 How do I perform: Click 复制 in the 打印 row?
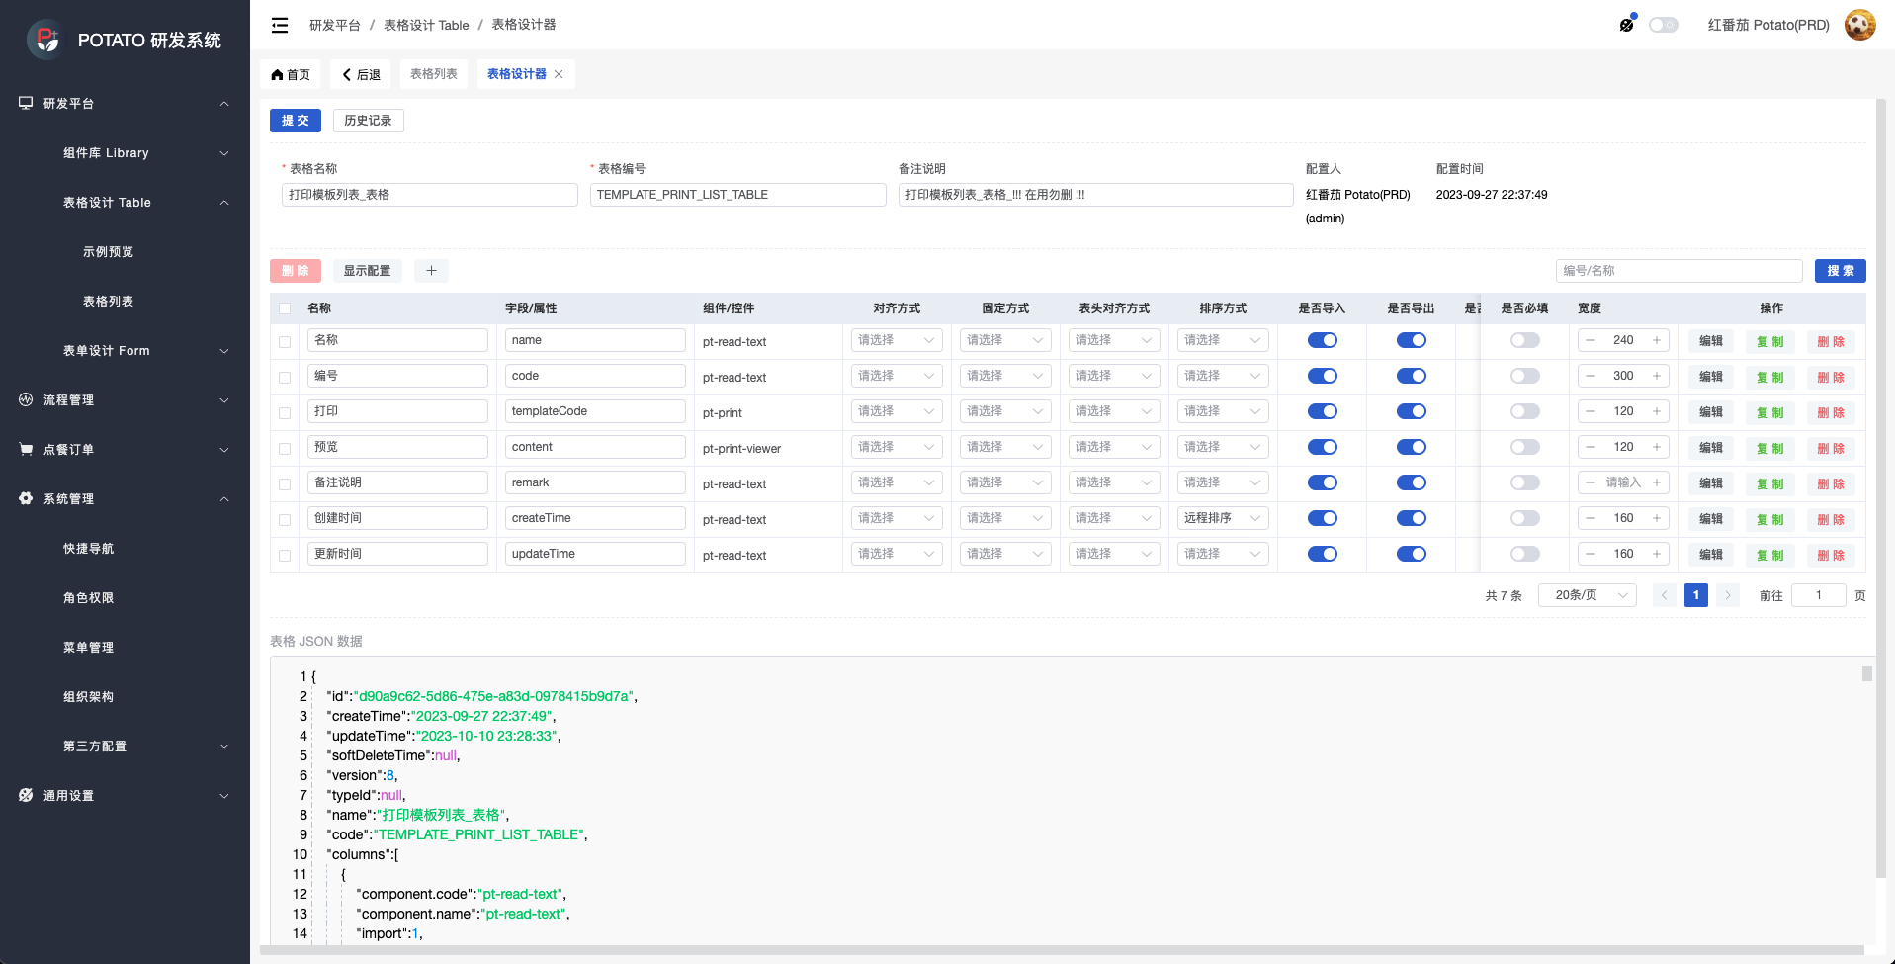point(1770,412)
